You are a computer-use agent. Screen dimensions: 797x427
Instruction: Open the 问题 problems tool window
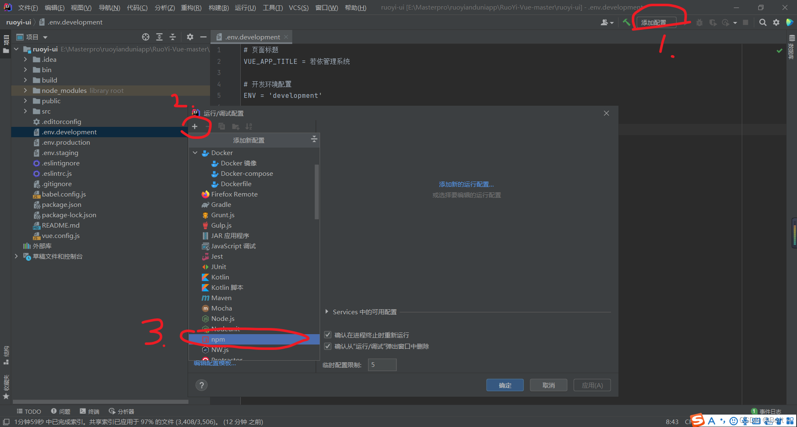61,411
